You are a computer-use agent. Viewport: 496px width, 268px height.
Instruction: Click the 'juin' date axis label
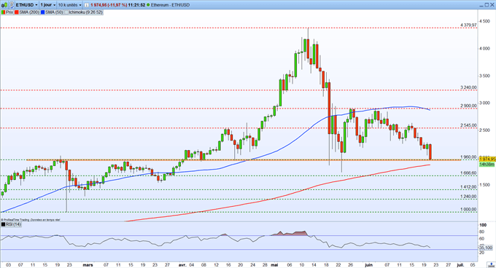point(368,265)
